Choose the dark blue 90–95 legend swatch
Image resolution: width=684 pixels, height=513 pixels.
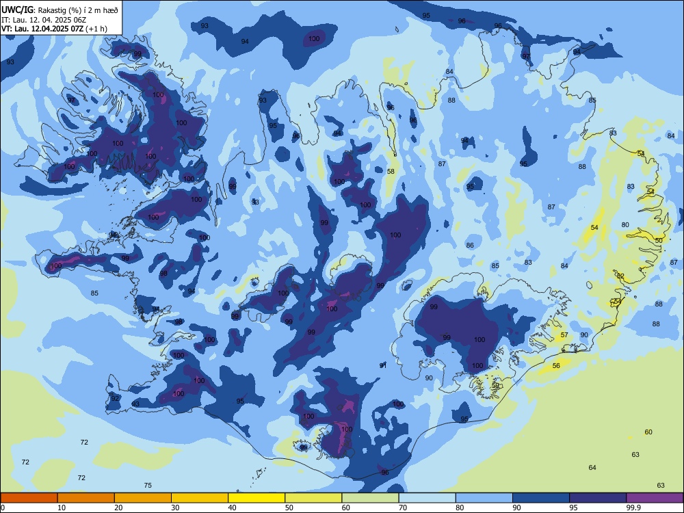coord(541,498)
